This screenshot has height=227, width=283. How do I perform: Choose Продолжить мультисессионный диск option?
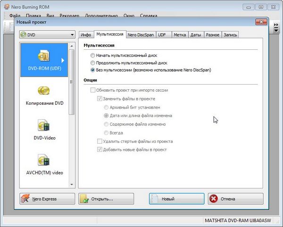coord(92,63)
